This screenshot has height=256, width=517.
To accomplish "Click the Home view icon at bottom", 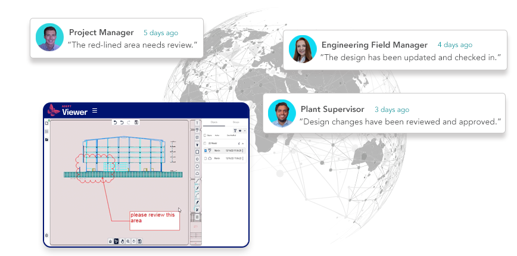I will pos(110,241).
